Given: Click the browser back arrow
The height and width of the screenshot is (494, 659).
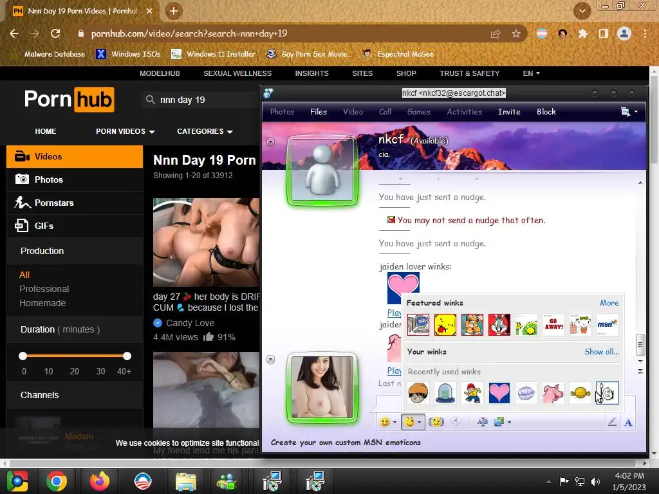Looking at the screenshot, I should click(14, 33).
